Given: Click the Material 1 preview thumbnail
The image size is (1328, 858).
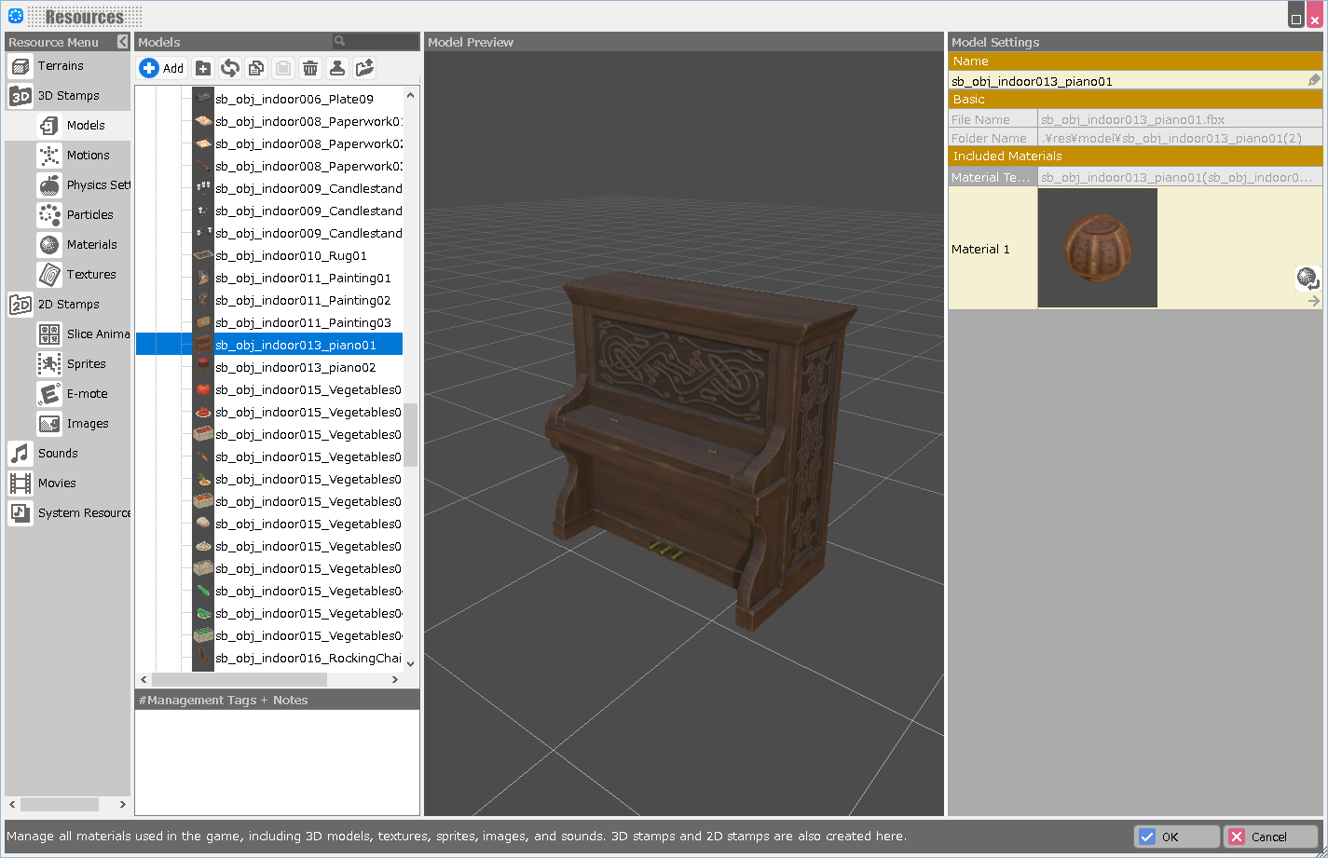Looking at the screenshot, I should tap(1097, 249).
